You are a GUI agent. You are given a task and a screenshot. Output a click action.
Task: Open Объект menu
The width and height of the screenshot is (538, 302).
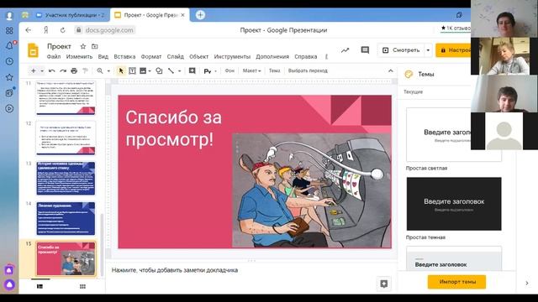point(198,57)
